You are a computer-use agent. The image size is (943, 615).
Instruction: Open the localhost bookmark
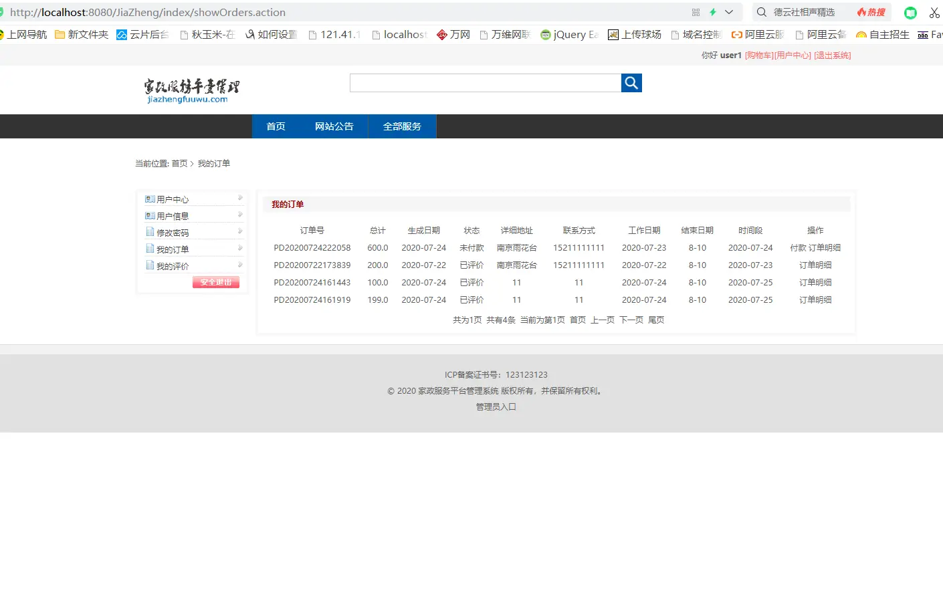[399, 34]
